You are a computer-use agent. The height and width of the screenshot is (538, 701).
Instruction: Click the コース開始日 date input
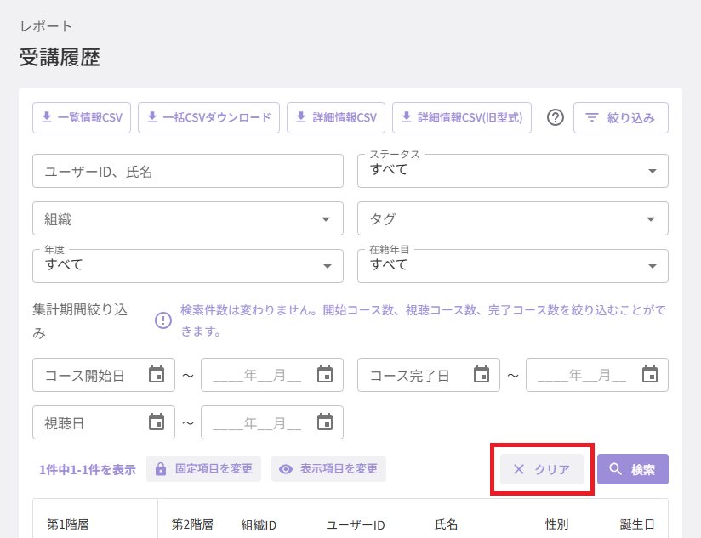[104, 375]
